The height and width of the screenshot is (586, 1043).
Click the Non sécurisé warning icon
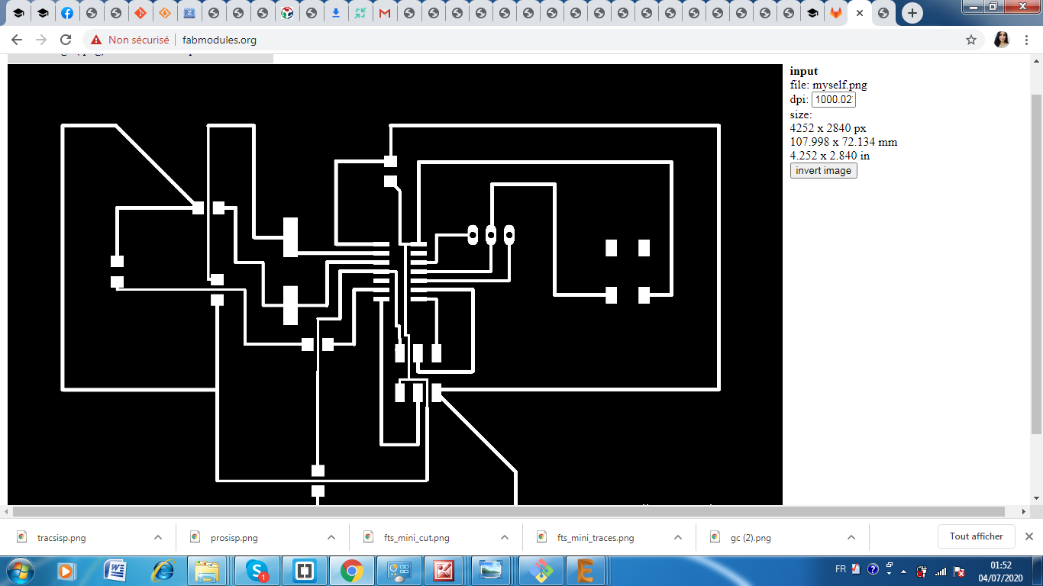pyautogui.click(x=96, y=40)
